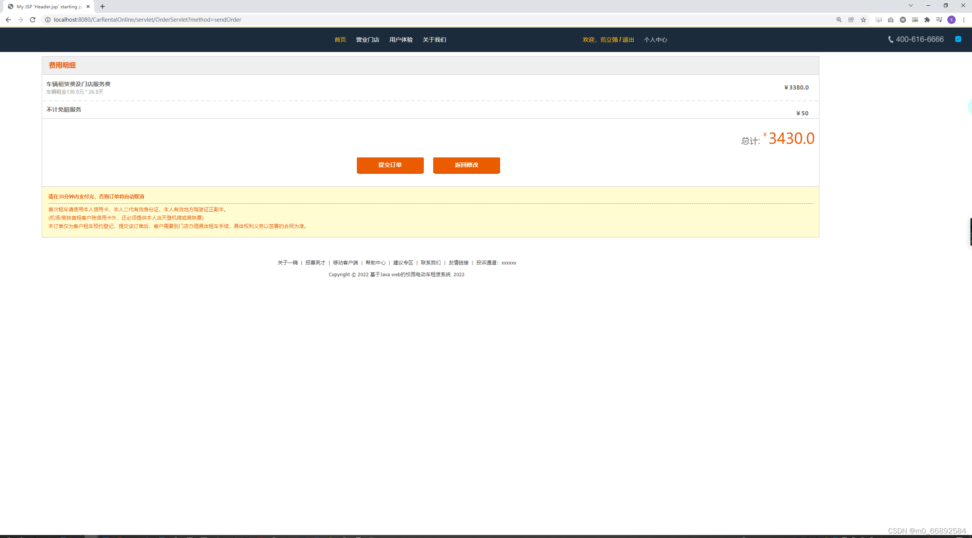The image size is (972, 538).
Task: Open 建议专区 footer link
Action: point(403,263)
